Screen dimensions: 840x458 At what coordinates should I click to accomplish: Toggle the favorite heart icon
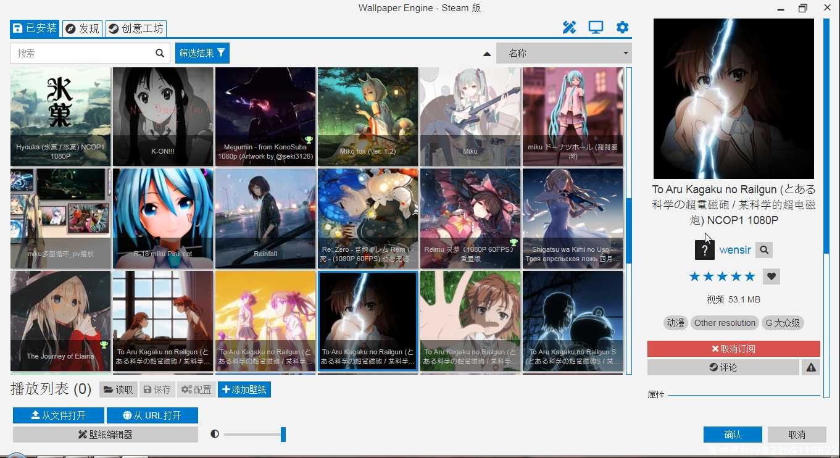click(x=771, y=277)
